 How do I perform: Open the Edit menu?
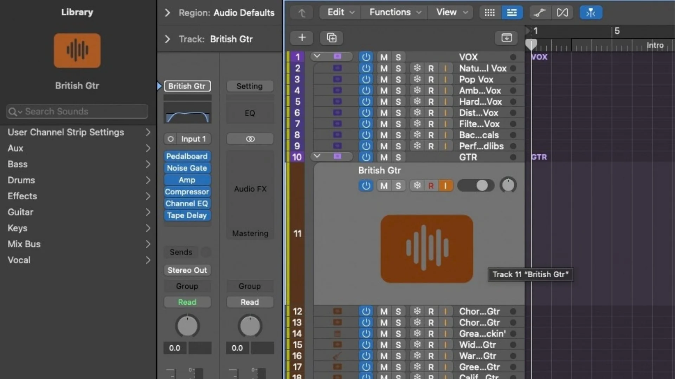pyautogui.click(x=340, y=12)
